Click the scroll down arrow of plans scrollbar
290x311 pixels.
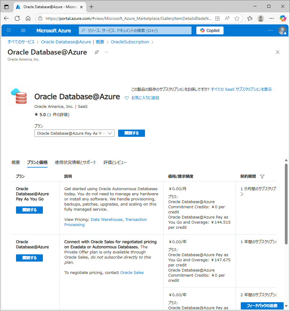pyautogui.click(x=286, y=306)
